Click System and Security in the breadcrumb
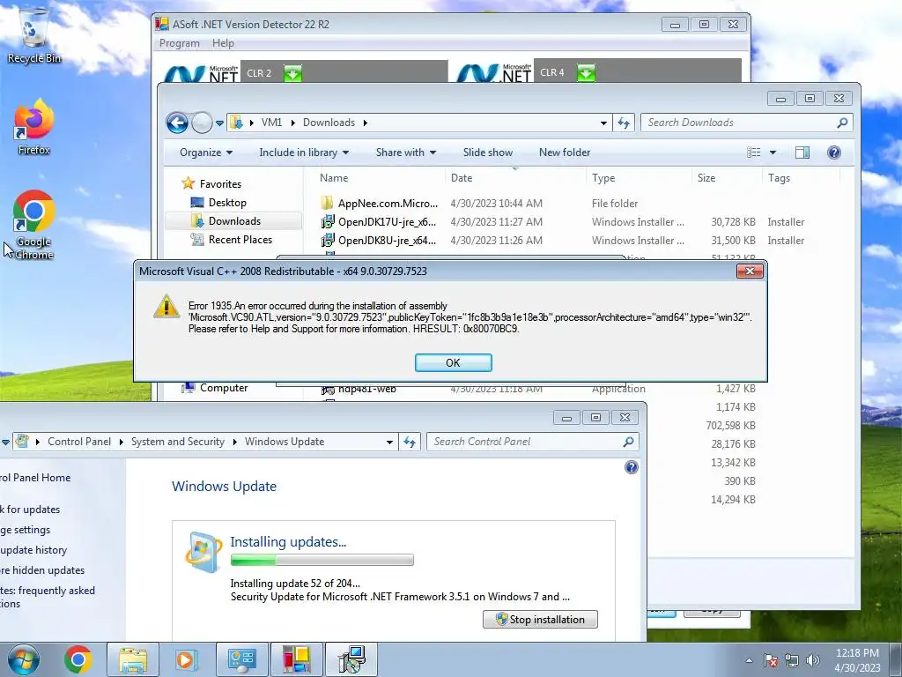The width and height of the screenshot is (902, 677). click(x=178, y=442)
